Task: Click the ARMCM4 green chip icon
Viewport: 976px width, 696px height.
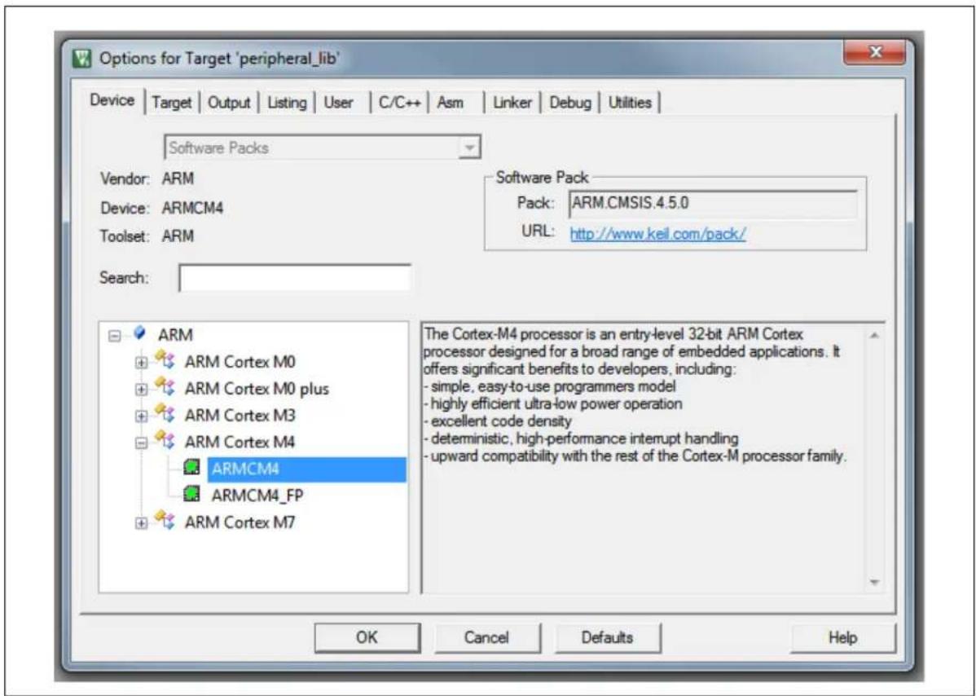Action: 191,468
